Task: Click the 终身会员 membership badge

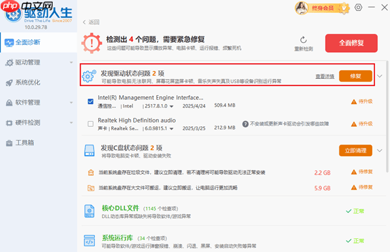Action: tap(322, 8)
